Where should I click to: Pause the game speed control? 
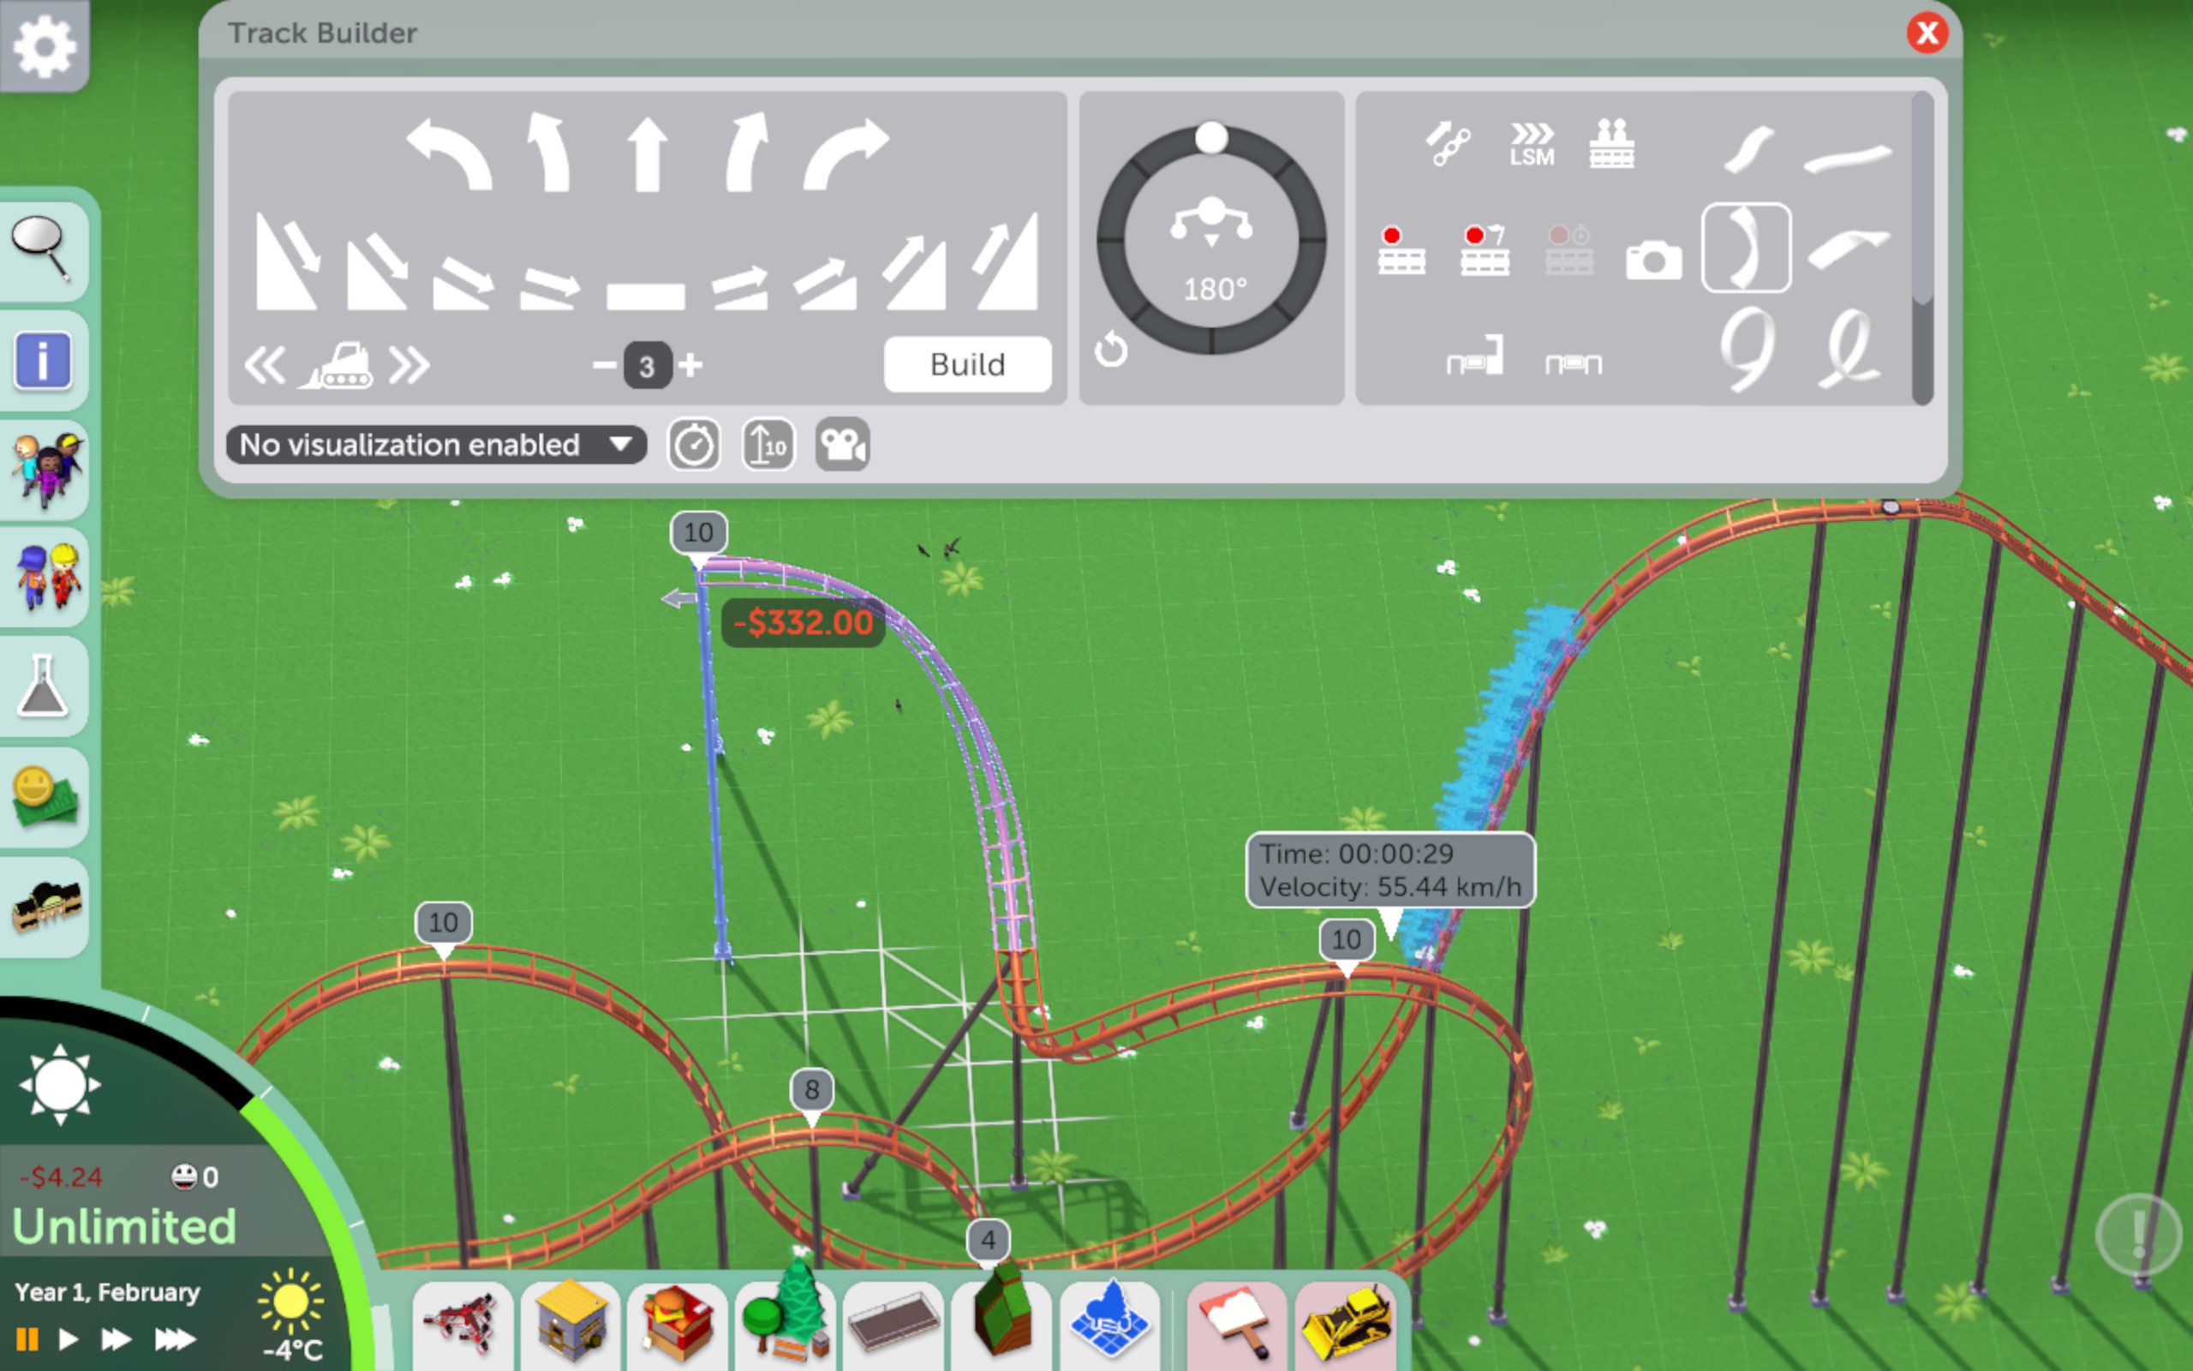(x=27, y=1338)
